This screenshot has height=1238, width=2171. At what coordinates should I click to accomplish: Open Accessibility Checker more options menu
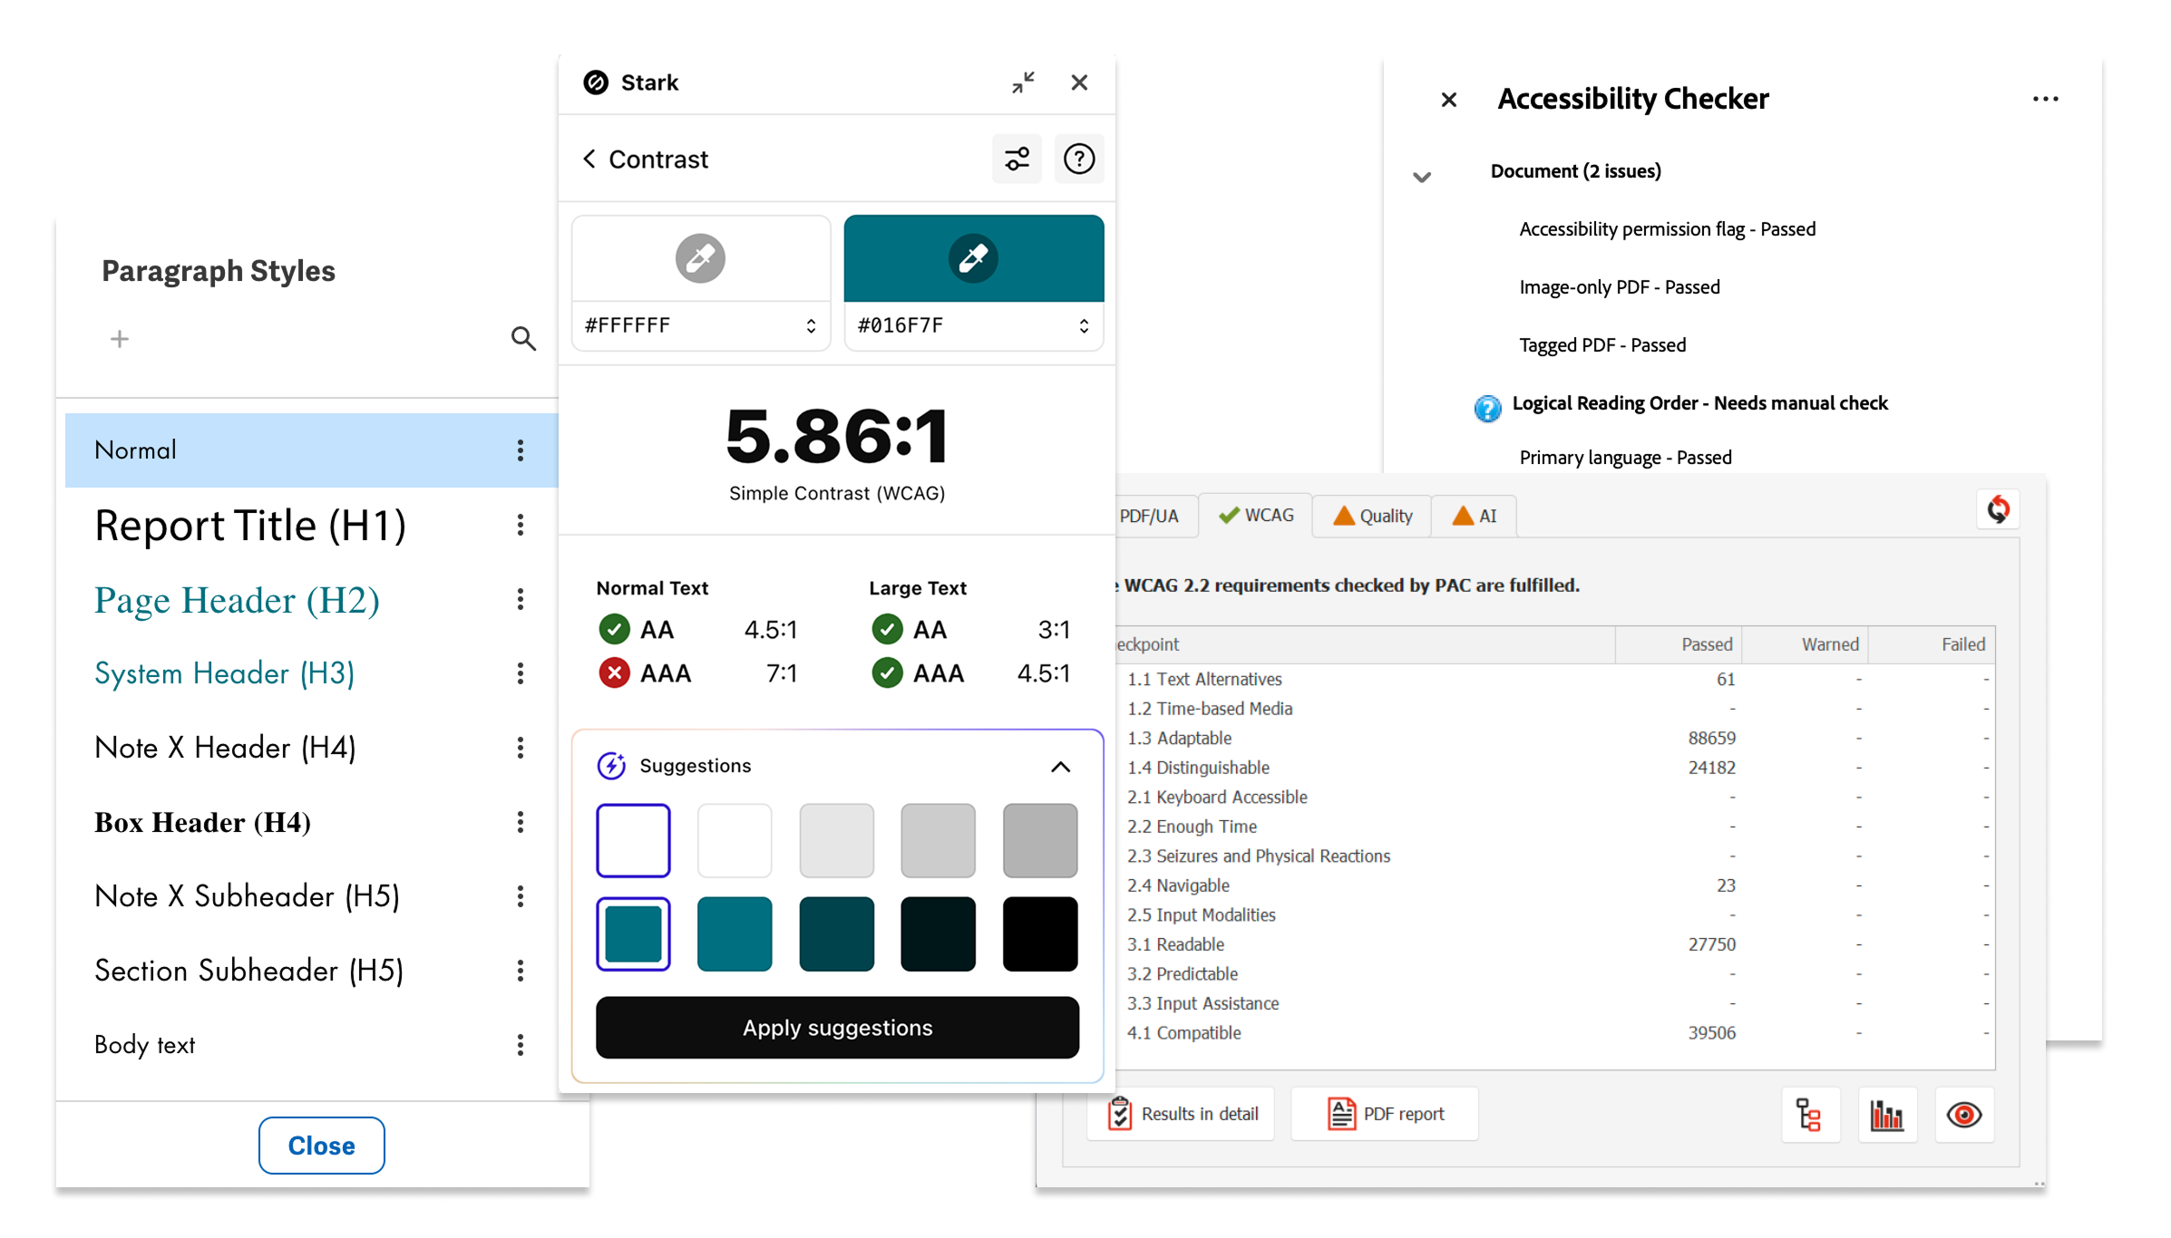(2045, 99)
